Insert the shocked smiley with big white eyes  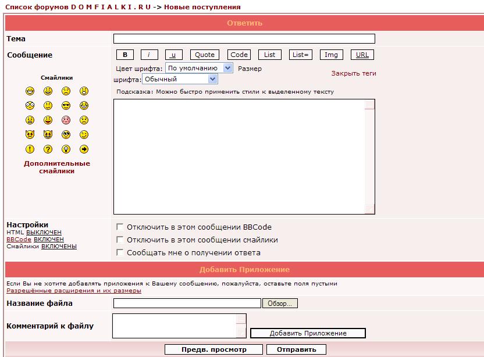pyautogui.click(x=30, y=105)
